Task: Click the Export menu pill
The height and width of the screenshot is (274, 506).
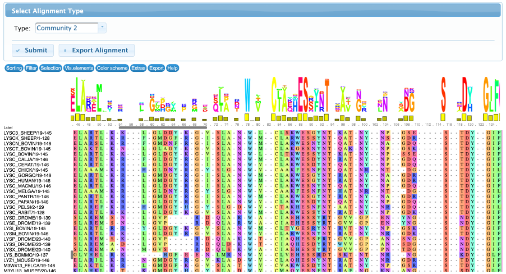Action: (x=157, y=68)
